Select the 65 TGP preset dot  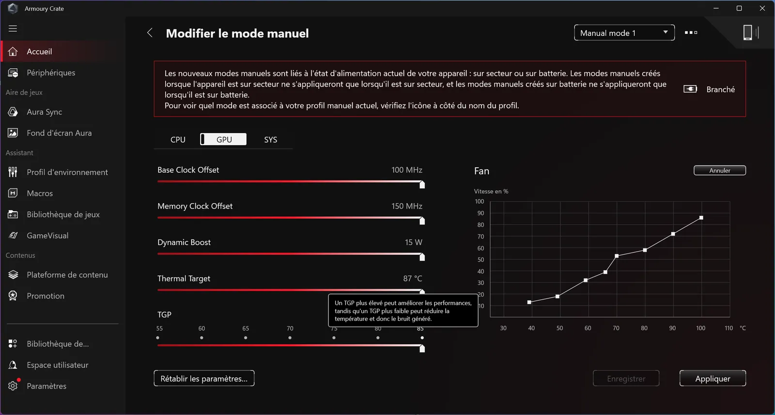point(246,338)
